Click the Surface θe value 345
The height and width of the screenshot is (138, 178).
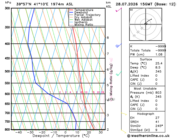pos(158,72)
